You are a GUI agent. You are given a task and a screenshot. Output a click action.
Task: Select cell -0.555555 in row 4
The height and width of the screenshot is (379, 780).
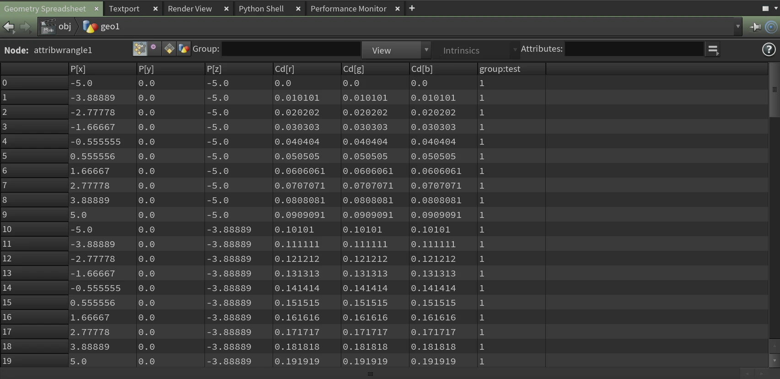click(102, 141)
